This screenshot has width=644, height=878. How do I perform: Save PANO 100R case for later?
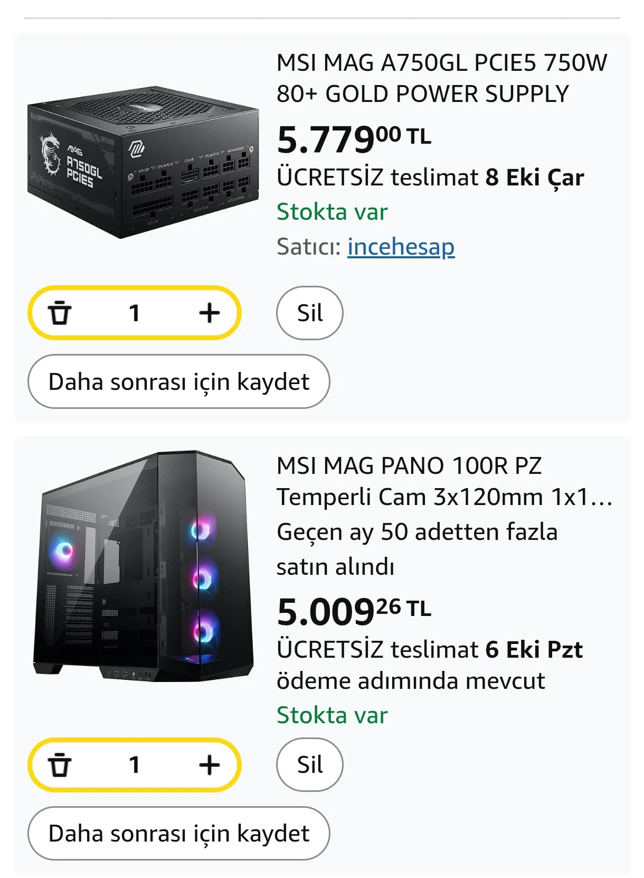point(178,833)
